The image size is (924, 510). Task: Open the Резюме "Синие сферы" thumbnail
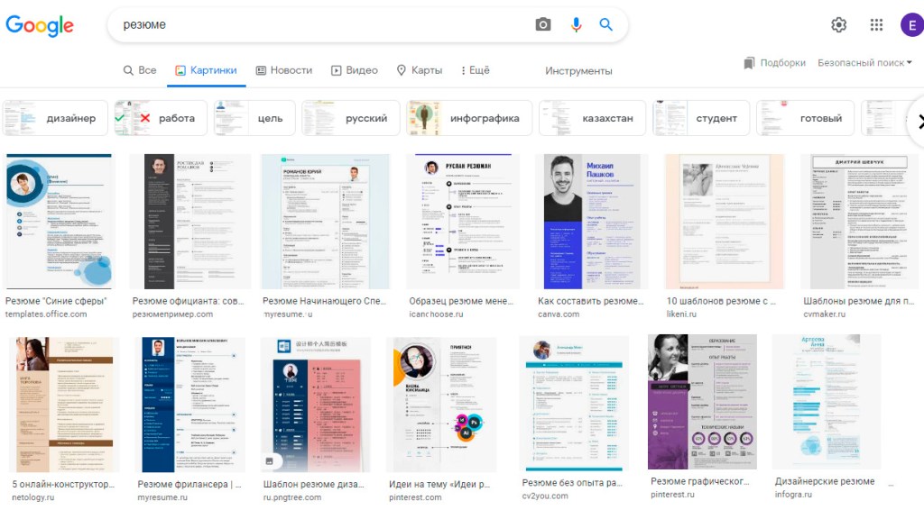pos(59,221)
